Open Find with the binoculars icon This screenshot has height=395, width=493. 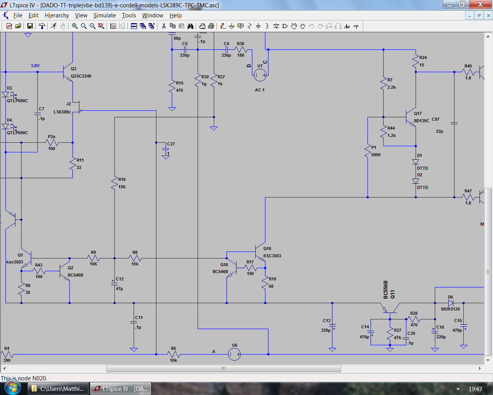190,26
